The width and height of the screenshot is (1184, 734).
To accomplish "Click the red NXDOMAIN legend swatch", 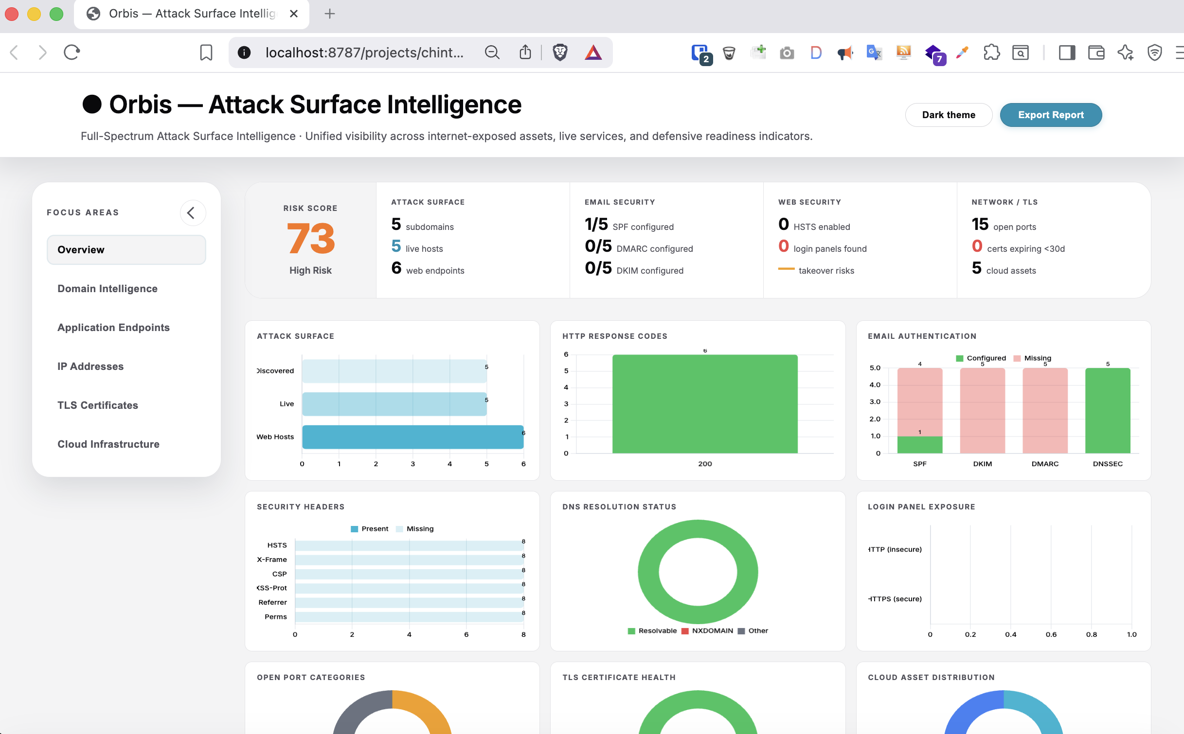I will [685, 631].
